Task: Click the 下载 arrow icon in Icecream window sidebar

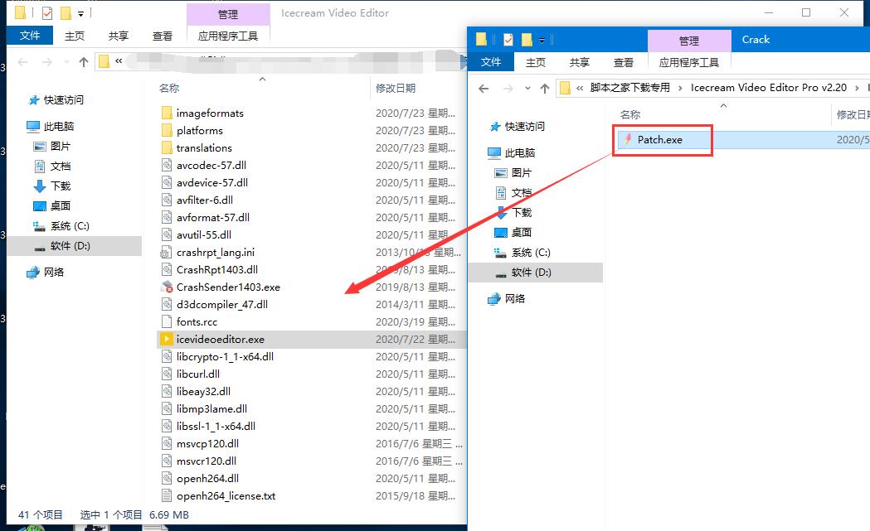Action: click(x=40, y=186)
